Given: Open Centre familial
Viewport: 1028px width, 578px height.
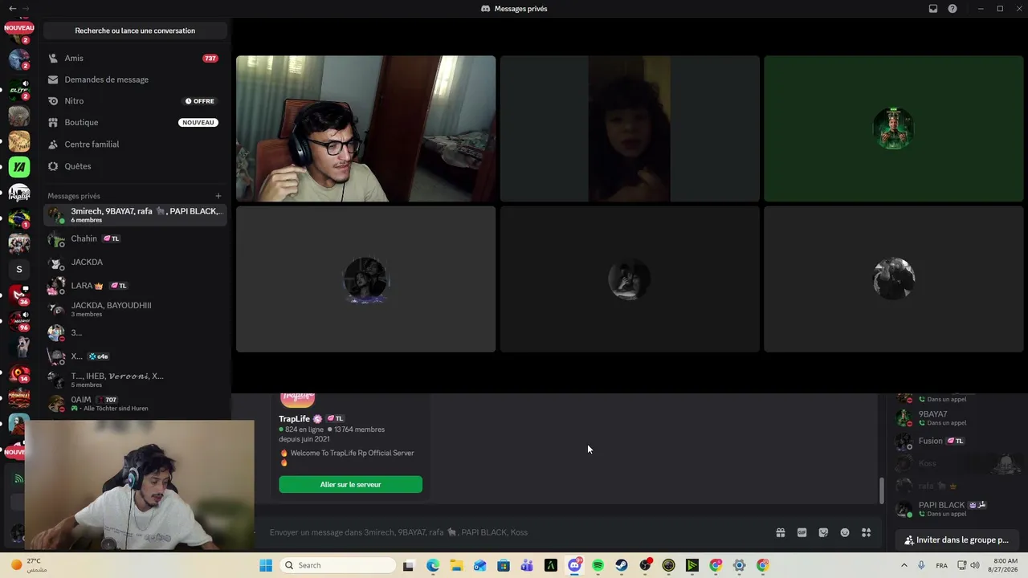Looking at the screenshot, I should point(134,144).
